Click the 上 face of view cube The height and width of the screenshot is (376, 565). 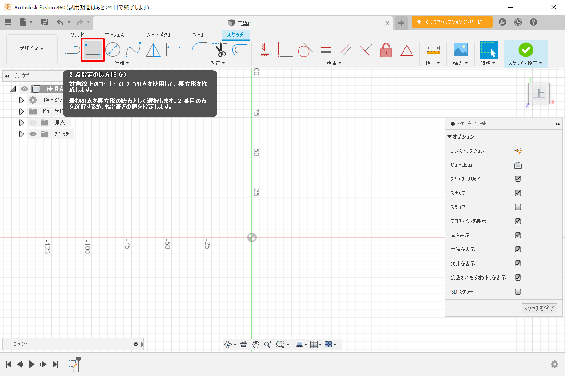[x=539, y=94]
